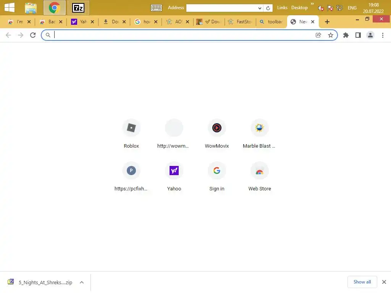Expand the download item options chevron
The height and width of the screenshot is (293, 391).
click(x=82, y=282)
